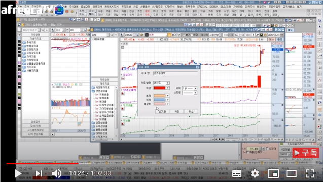Expand the 시장평가지표 folder
This screenshot has height=182, width=323.
click(101, 87)
